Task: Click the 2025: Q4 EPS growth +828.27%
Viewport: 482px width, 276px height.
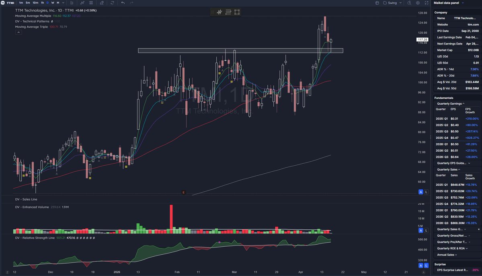Action: click(472, 138)
